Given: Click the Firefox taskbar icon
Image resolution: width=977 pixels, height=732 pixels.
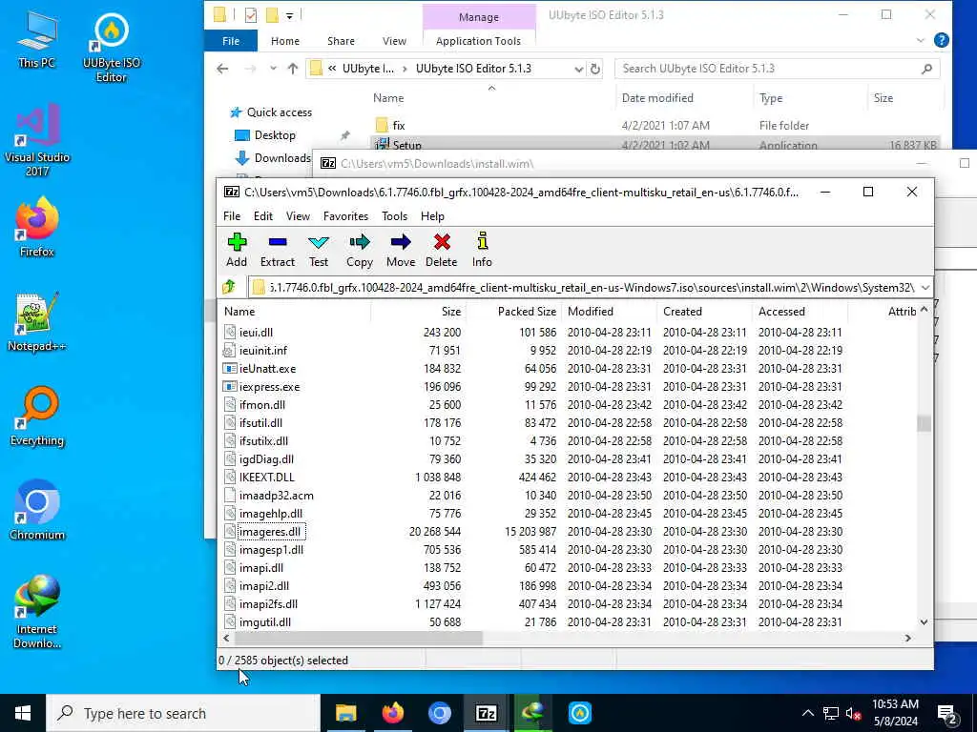Looking at the screenshot, I should coord(392,713).
